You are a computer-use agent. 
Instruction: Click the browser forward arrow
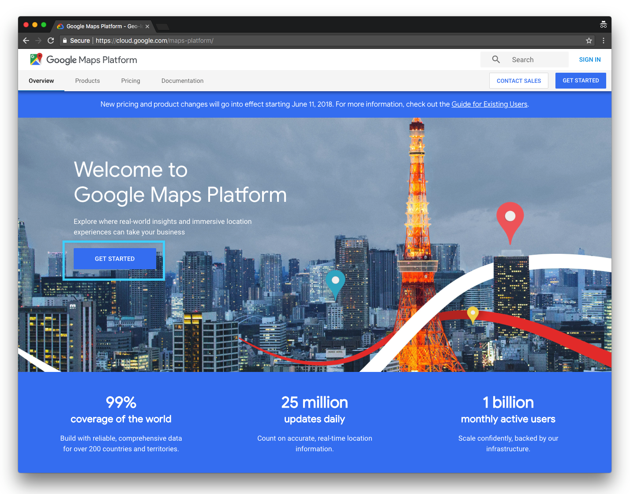38,41
